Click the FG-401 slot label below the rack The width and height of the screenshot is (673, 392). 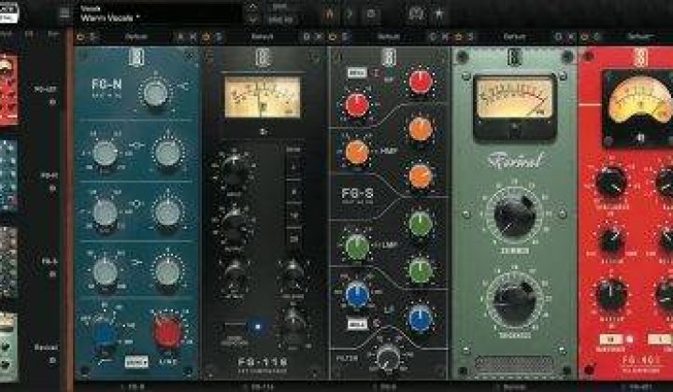(637, 386)
